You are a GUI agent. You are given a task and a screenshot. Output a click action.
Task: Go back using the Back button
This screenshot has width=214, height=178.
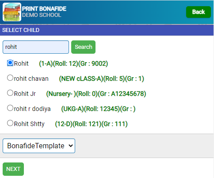coord(199,12)
